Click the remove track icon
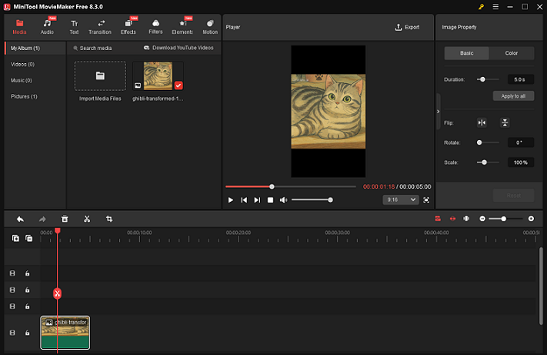Image resolution: width=547 pixels, height=355 pixels. (29, 238)
